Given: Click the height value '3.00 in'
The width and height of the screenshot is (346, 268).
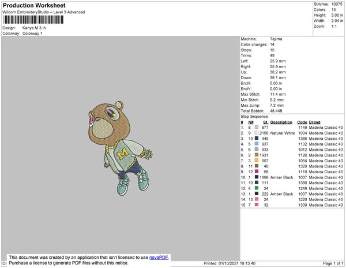Looking at the screenshot, I should click(337, 15).
